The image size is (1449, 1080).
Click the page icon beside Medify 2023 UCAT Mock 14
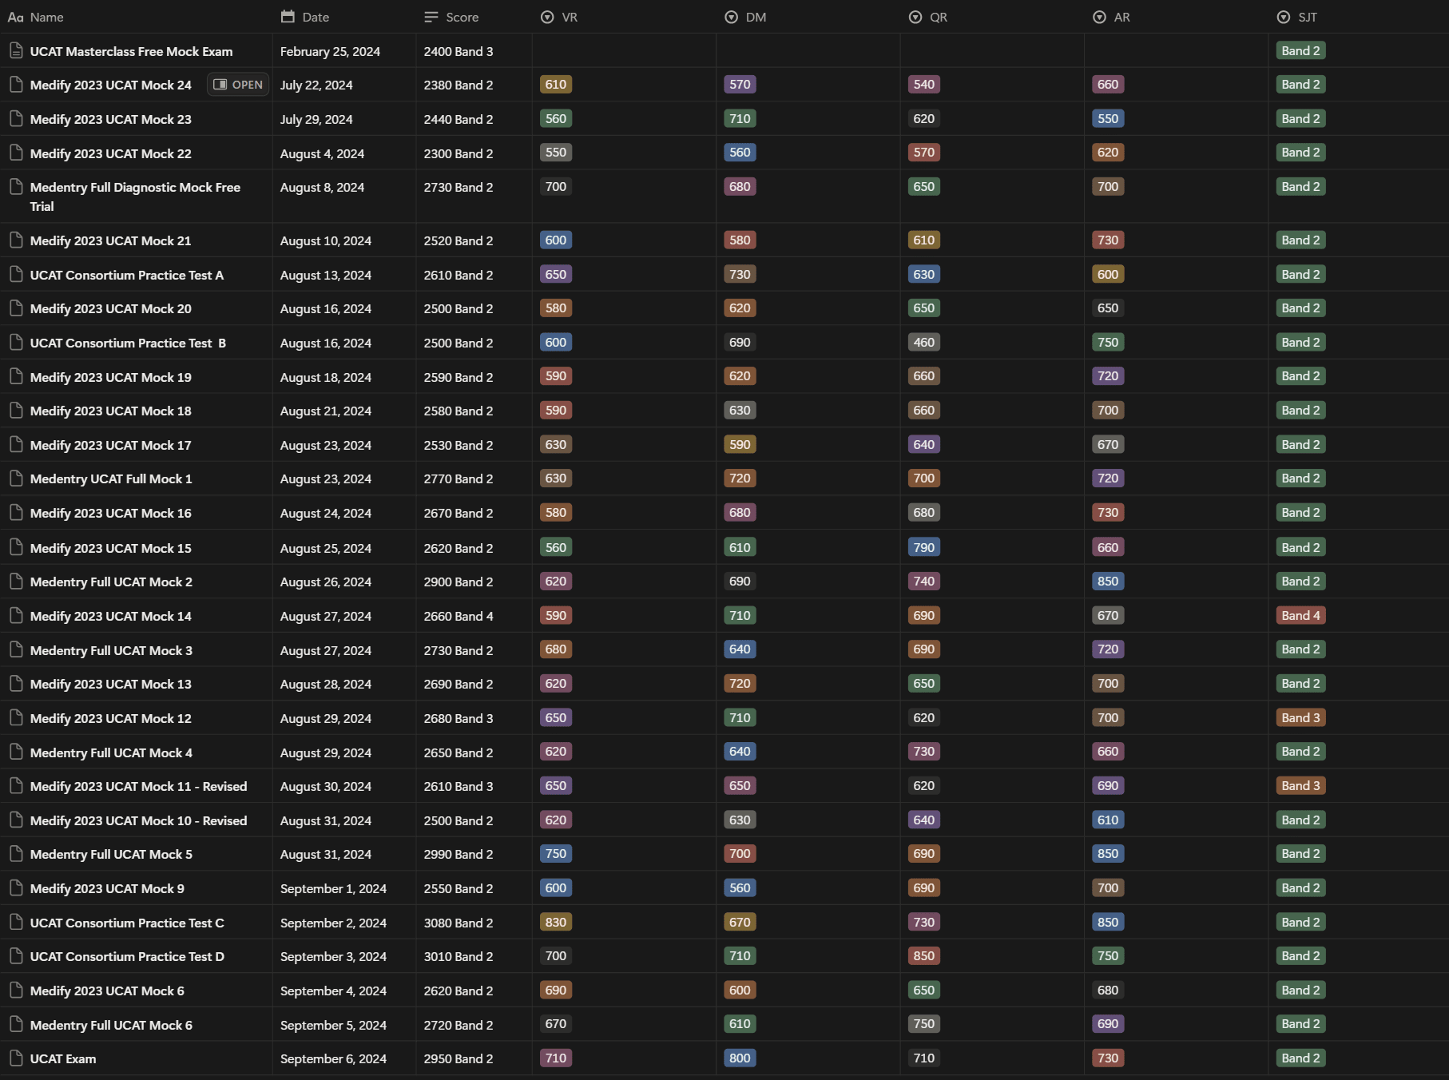(15, 616)
